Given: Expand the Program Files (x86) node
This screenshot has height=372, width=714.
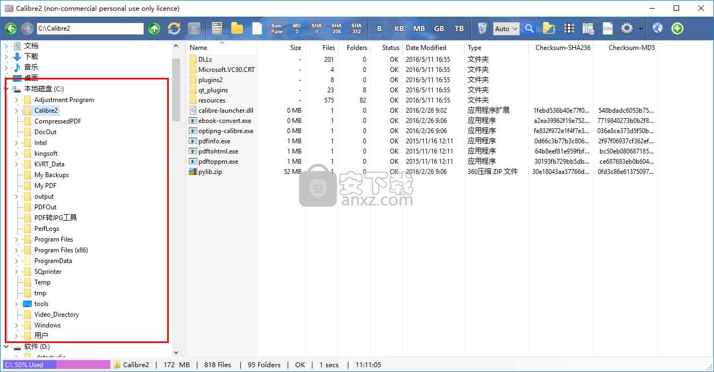Looking at the screenshot, I should click(x=17, y=250).
